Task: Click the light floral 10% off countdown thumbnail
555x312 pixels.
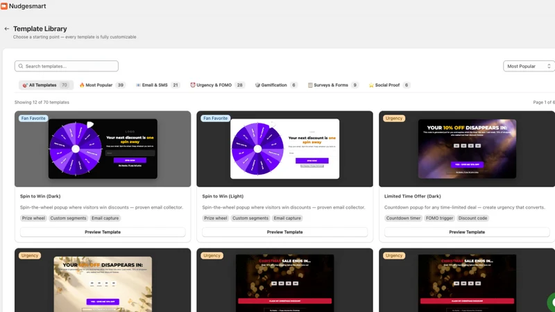Action: tap(103, 280)
